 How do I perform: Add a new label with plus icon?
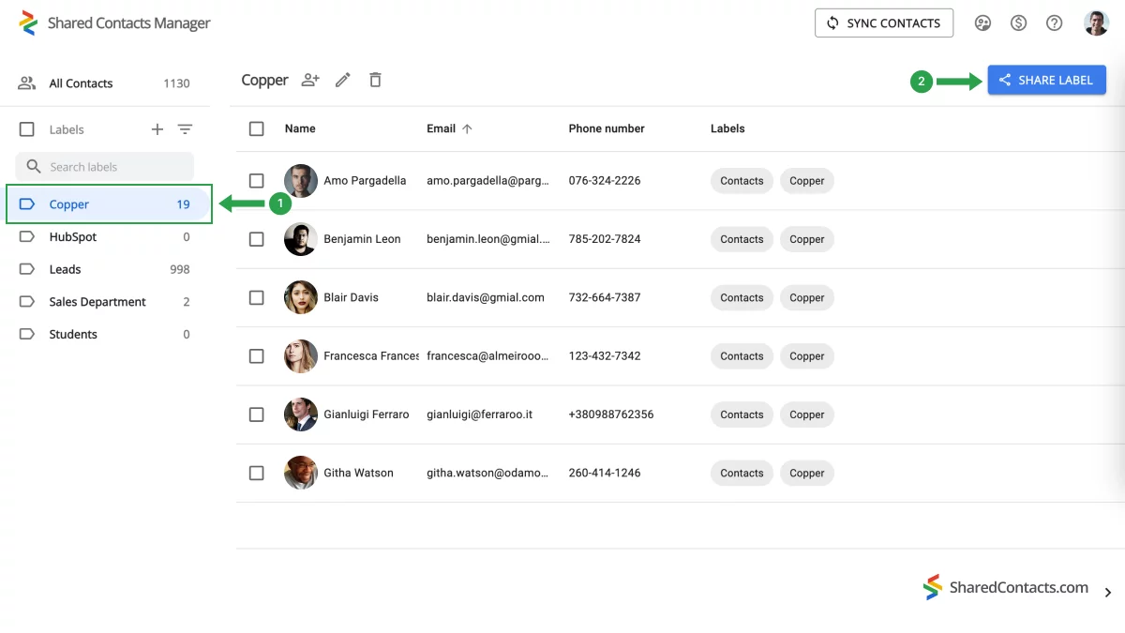(157, 129)
